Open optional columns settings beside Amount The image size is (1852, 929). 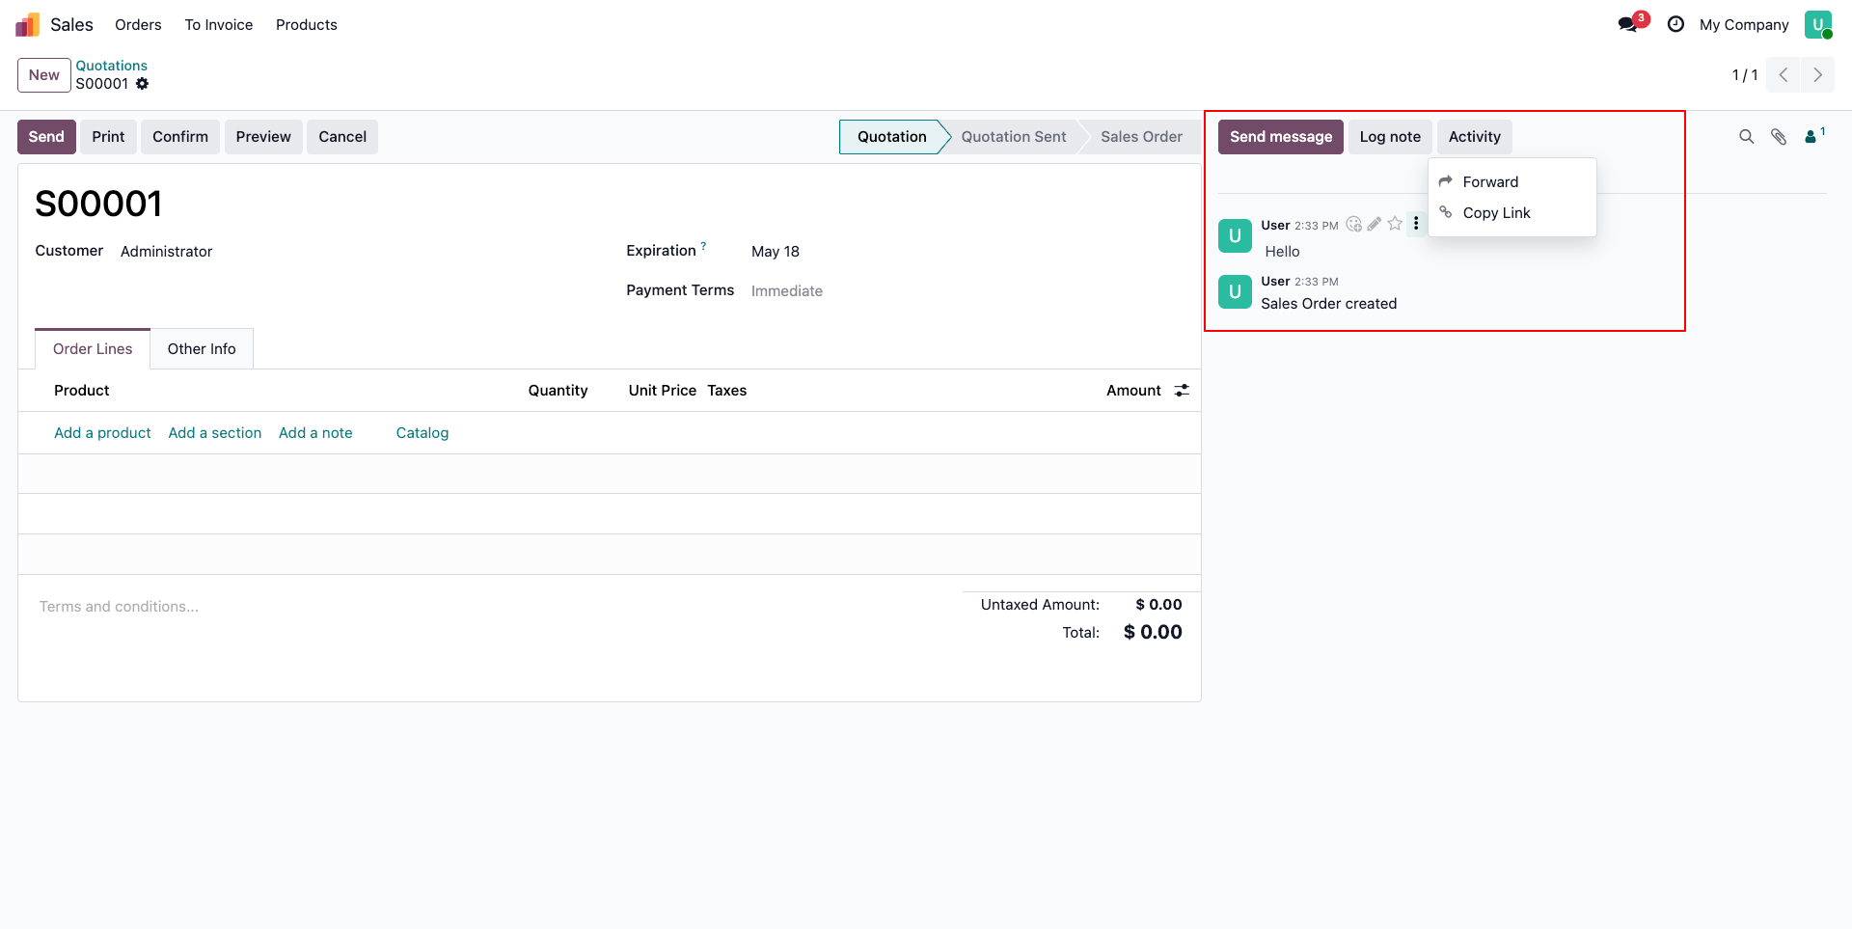click(1182, 391)
